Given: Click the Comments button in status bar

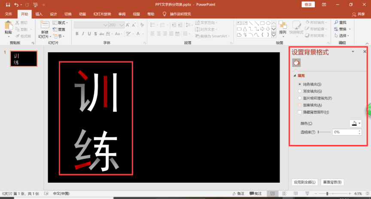Looking at the screenshot, I should pyautogui.click(x=256, y=193).
